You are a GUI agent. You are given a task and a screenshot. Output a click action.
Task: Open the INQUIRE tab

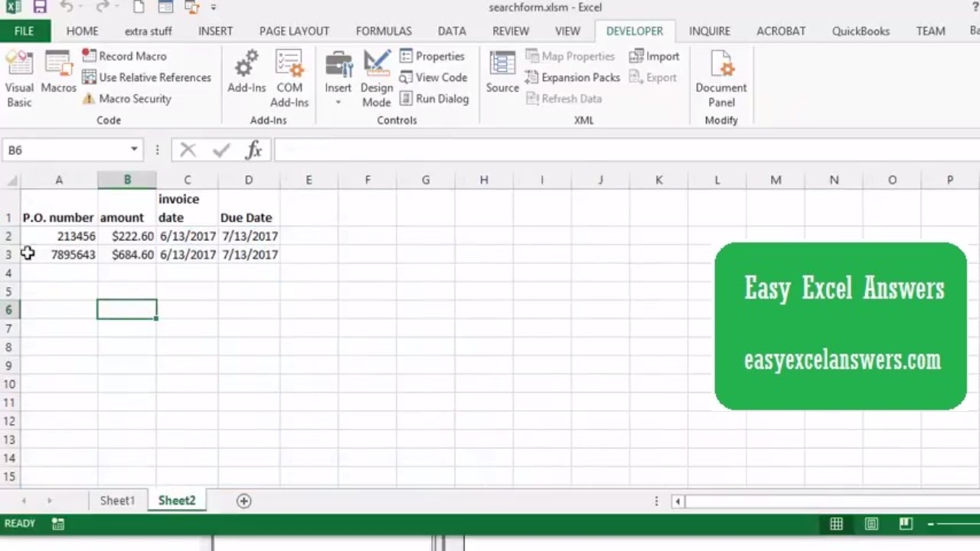(710, 31)
